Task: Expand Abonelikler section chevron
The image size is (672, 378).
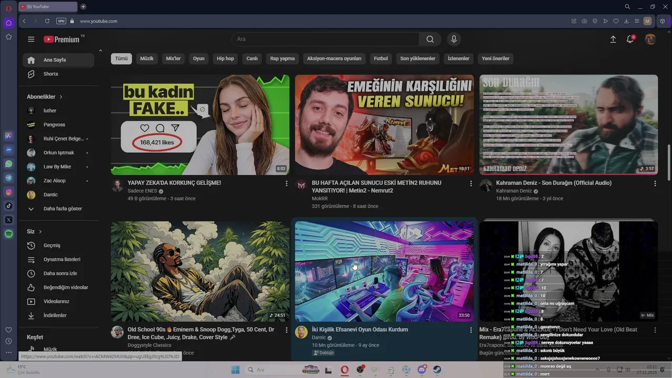Action: pos(61,97)
